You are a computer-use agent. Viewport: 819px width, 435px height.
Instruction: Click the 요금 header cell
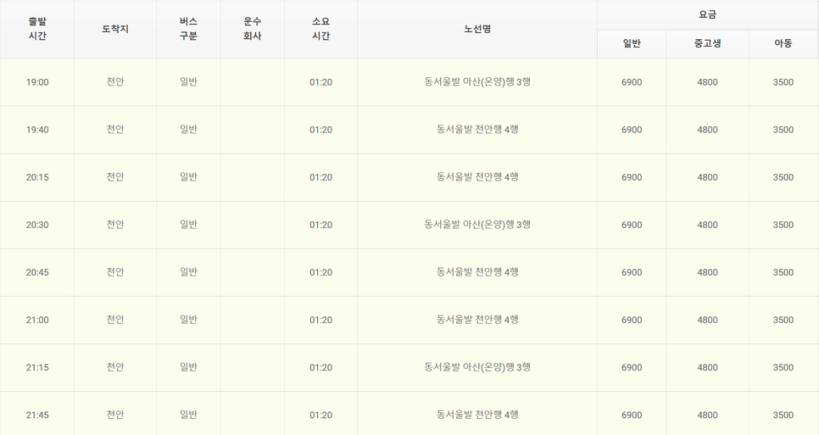pyautogui.click(x=708, y=15)
